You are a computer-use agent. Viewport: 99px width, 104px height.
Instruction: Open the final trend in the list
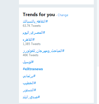31,97
